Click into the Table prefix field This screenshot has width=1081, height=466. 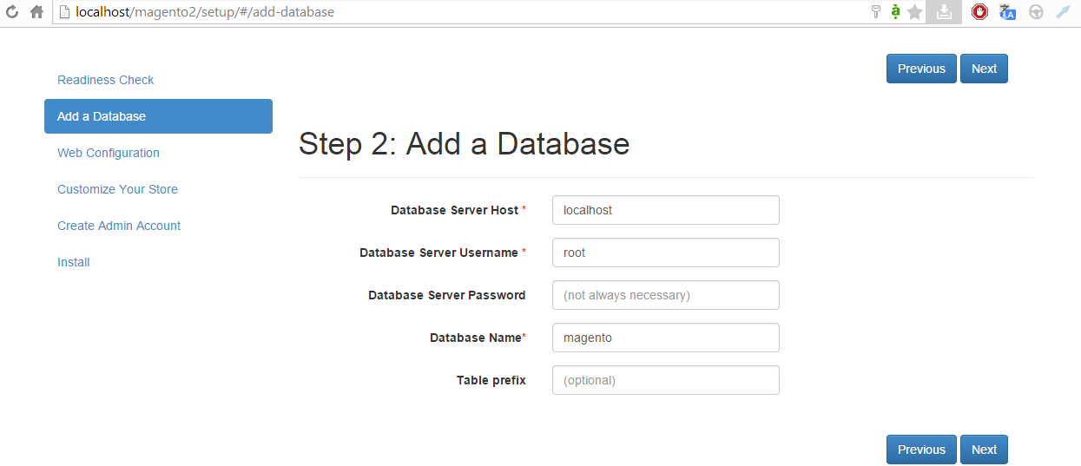pos(665,380)
